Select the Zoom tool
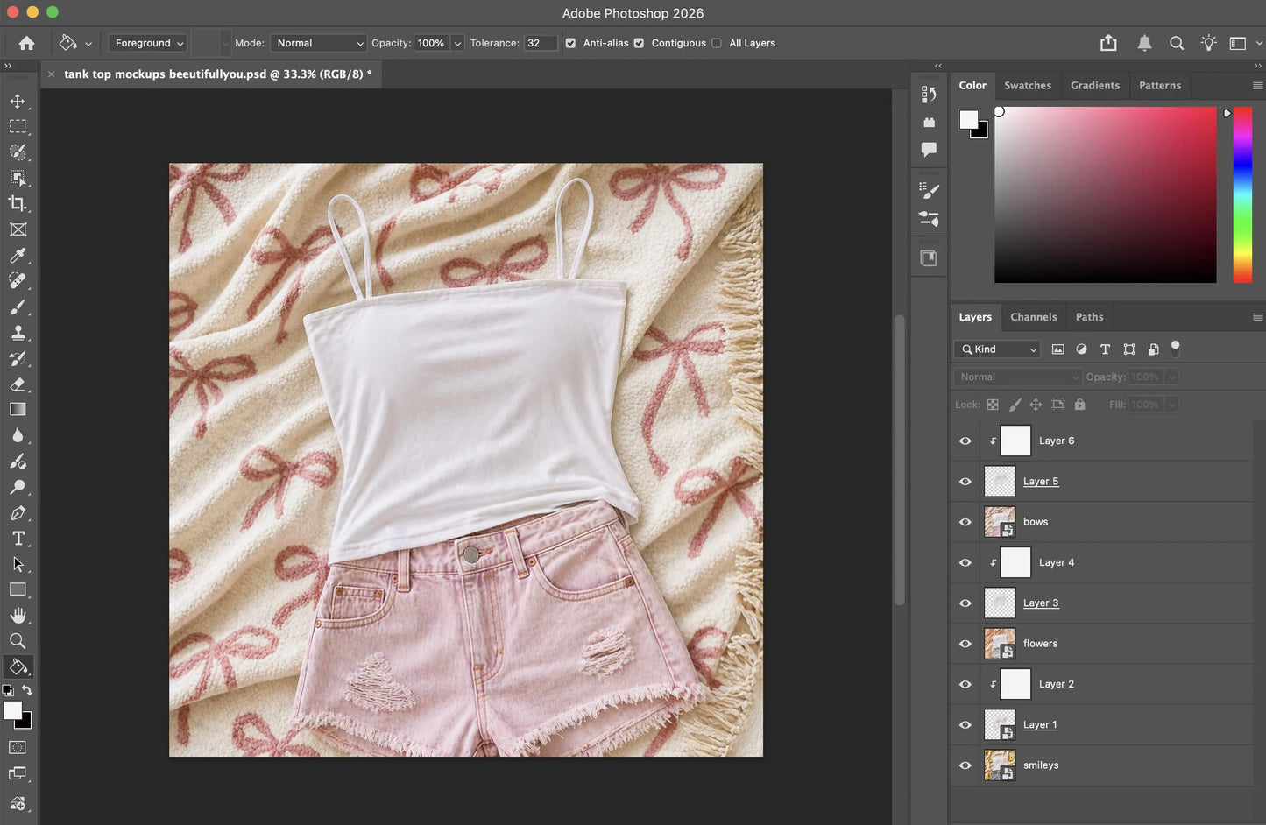This screenshot has height=825, width=1266. tap(18, 641)
